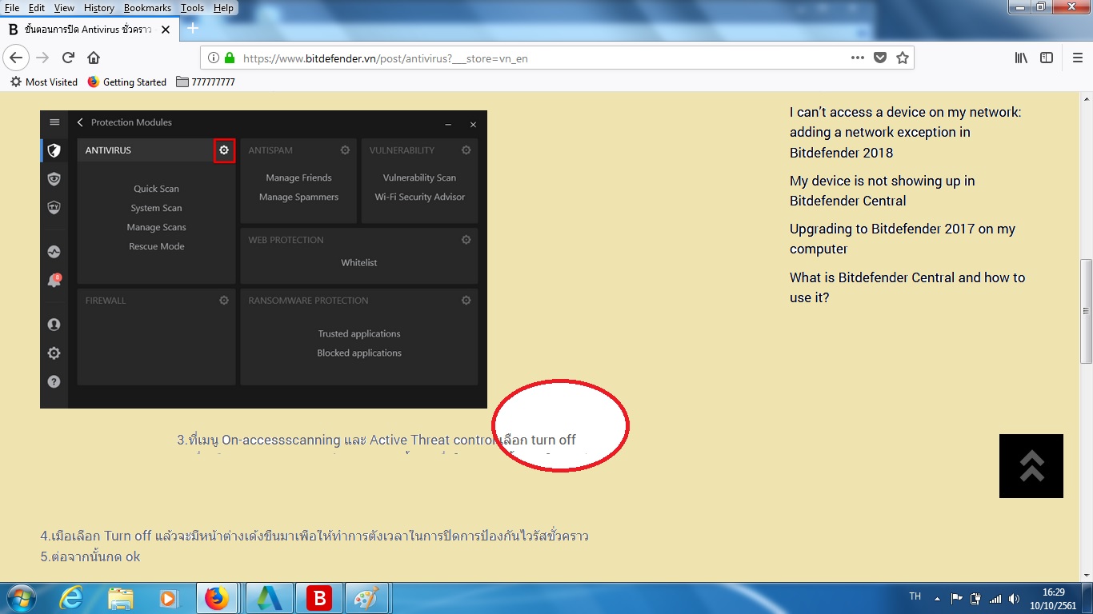Launch Internet Explorer from the taskbar
Image resolution: width=1093 pixels, height=614 pixels.
tap(71, 598)
